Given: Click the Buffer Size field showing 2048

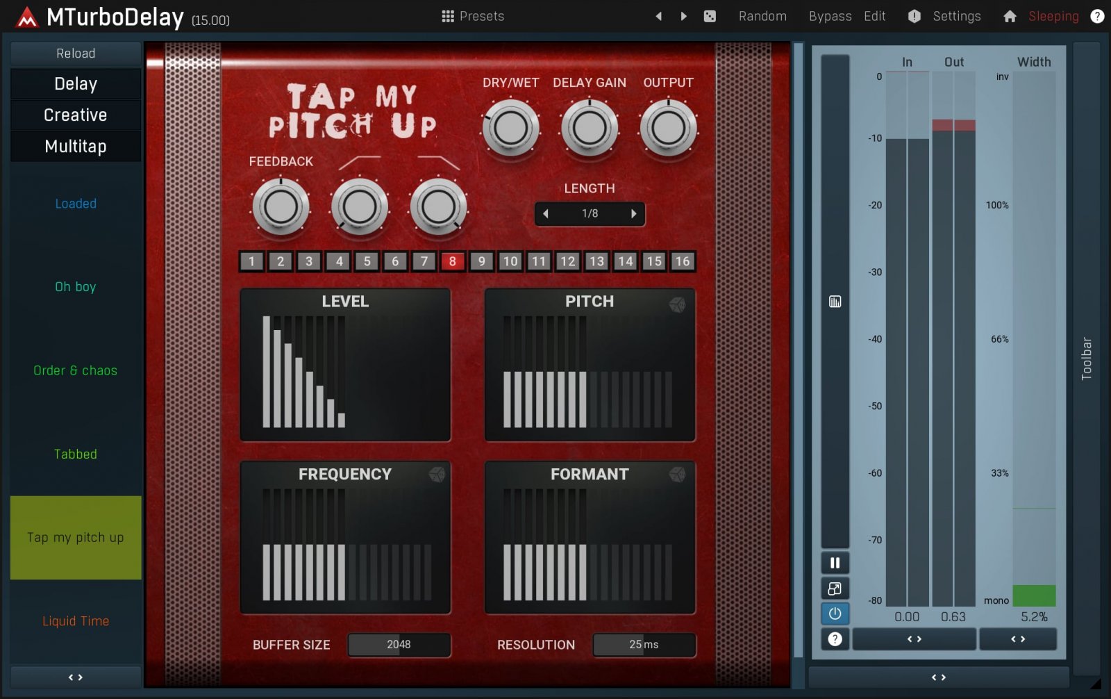Looking at the screenshot, I should tap(399, 645).
